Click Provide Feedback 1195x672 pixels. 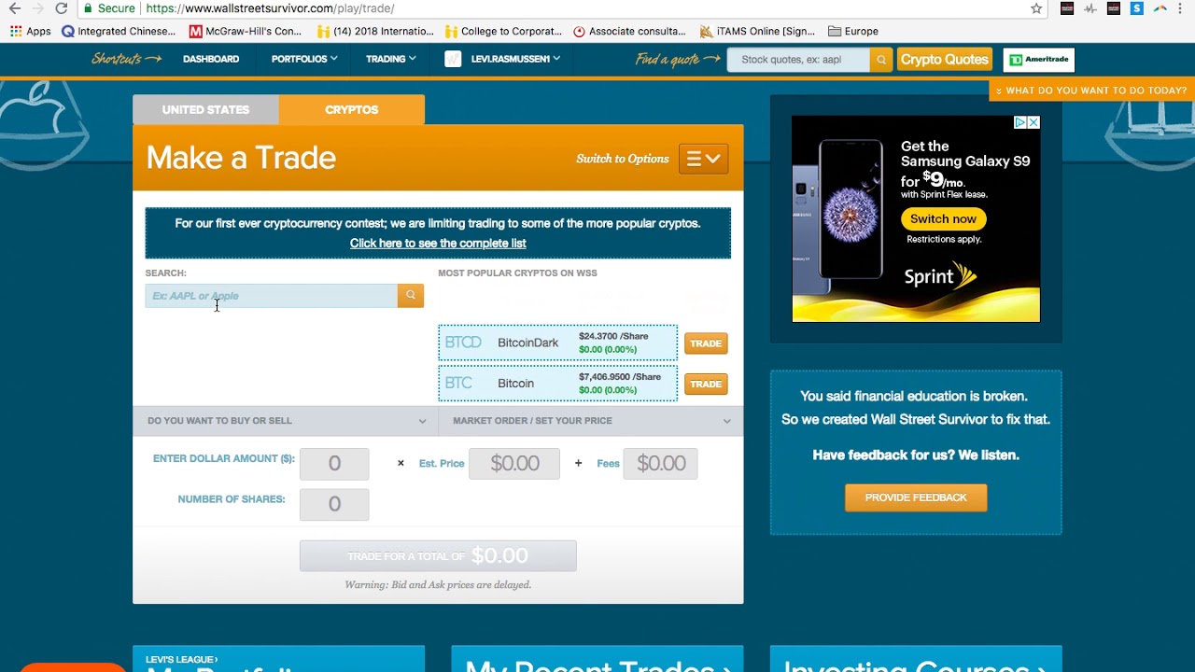(916, 497)
